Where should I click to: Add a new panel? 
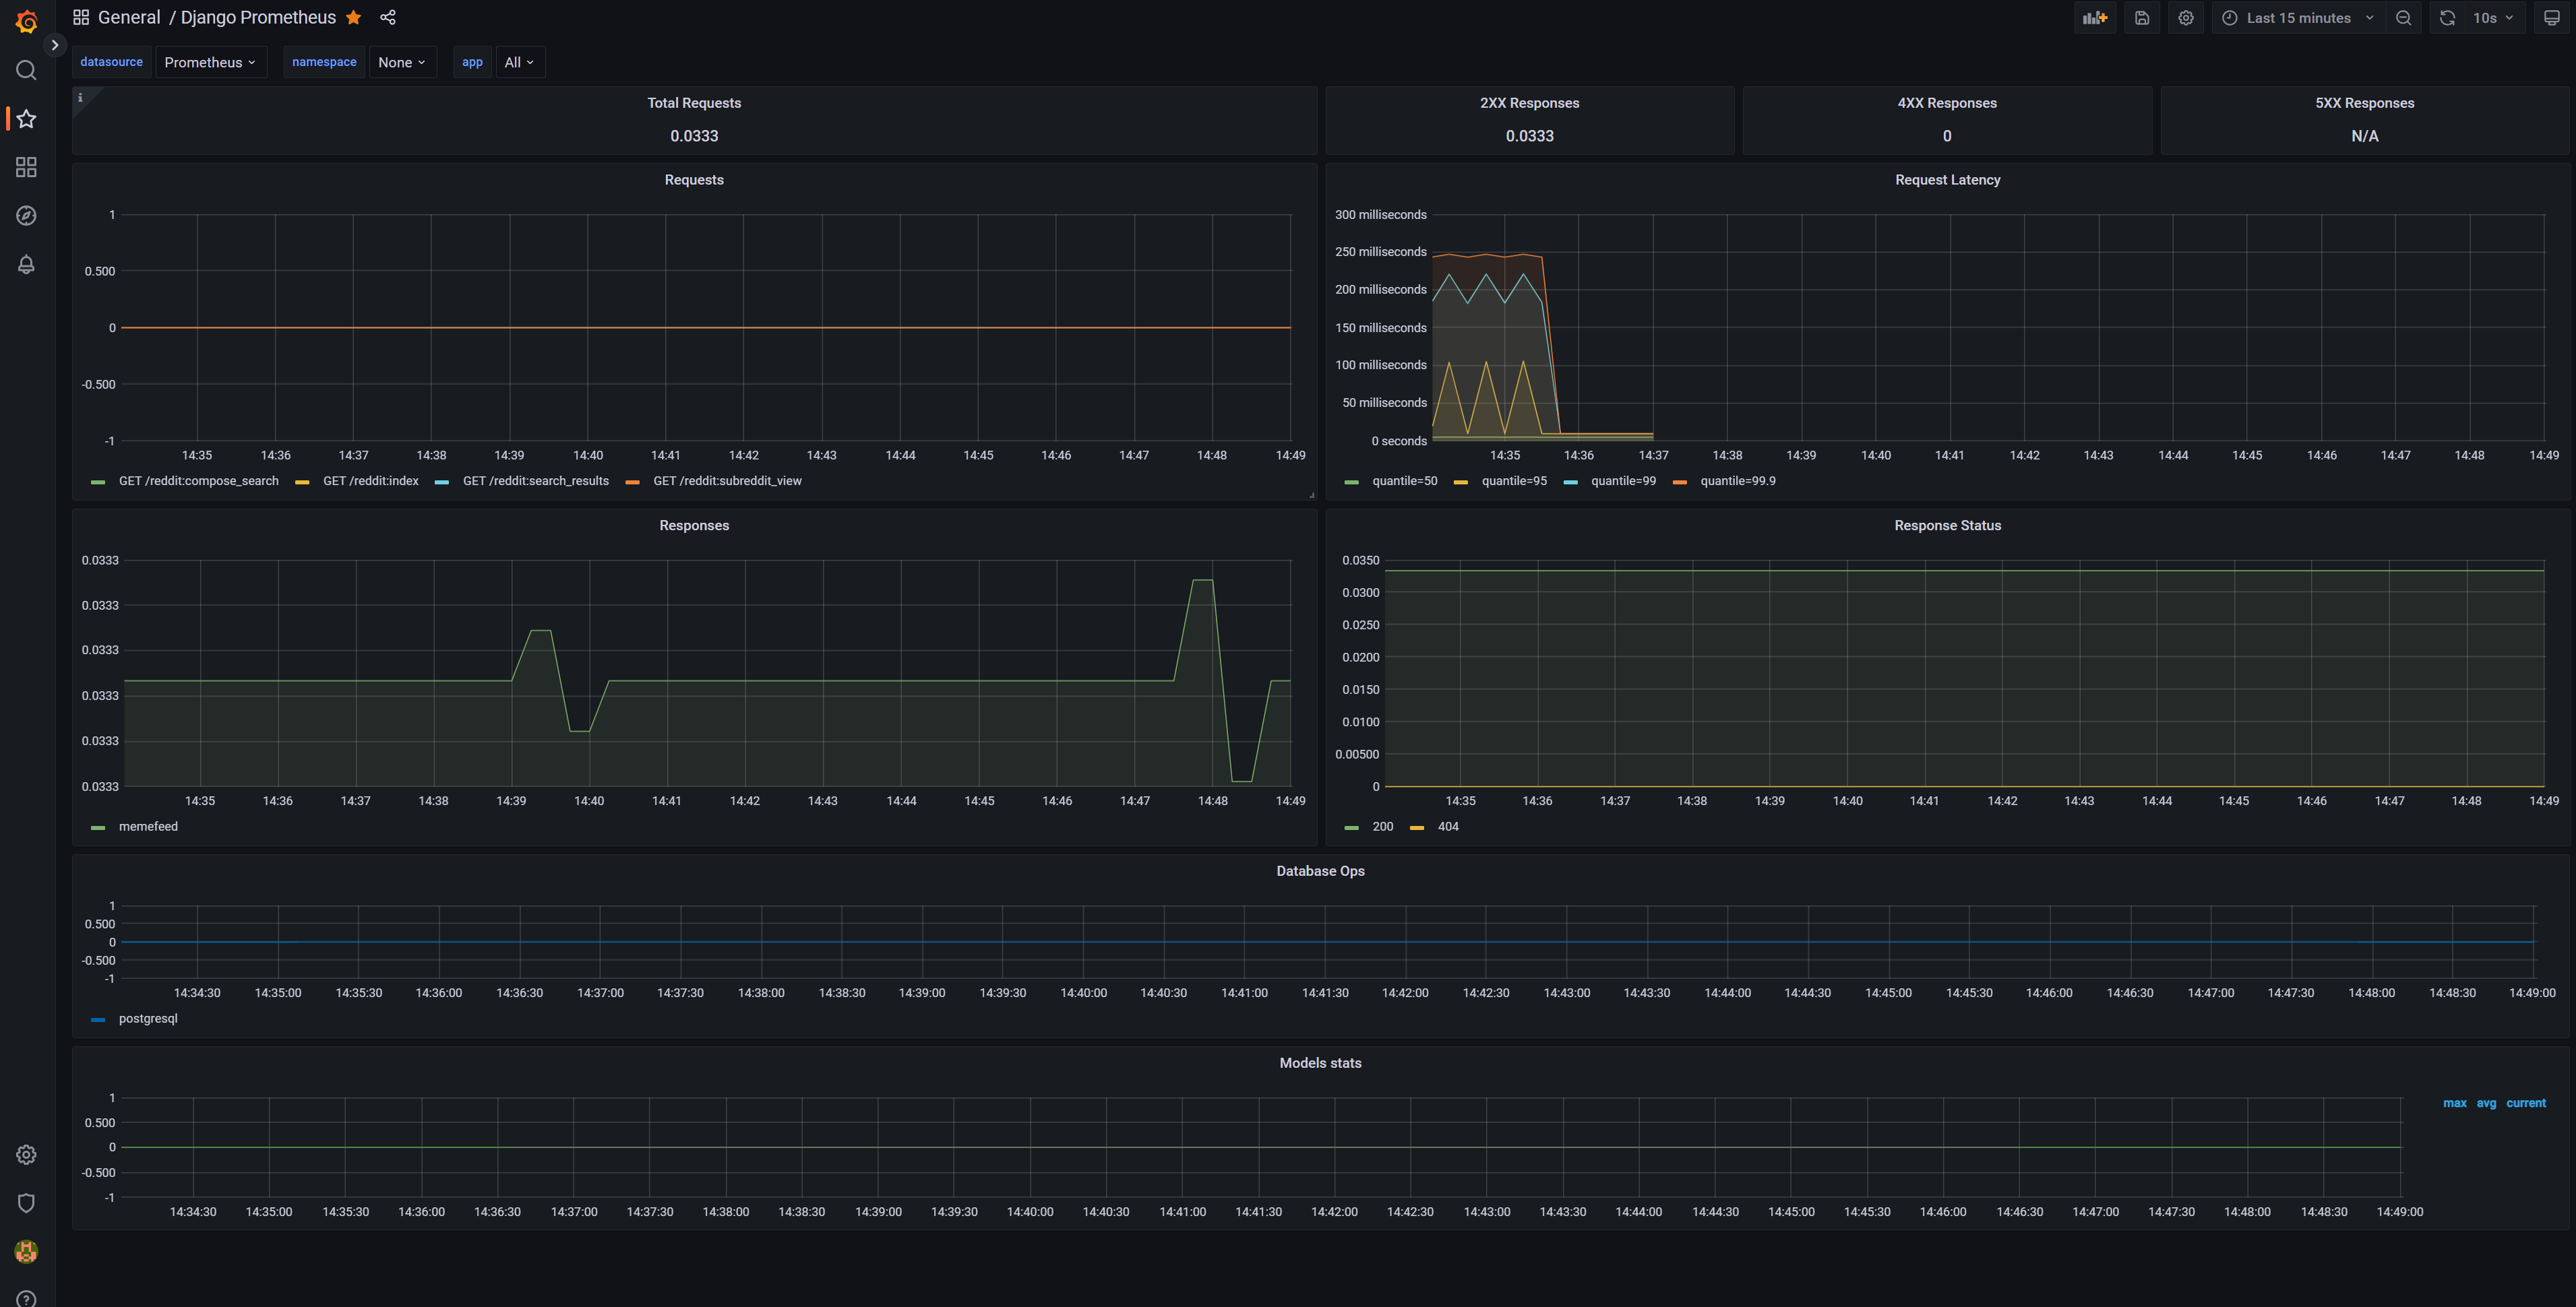2095,18
